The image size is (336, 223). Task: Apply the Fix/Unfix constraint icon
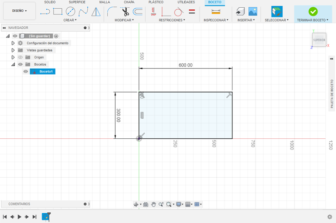[153, 12]
